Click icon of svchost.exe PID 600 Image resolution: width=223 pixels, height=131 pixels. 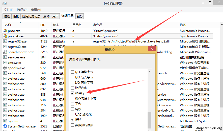(5, 78)
